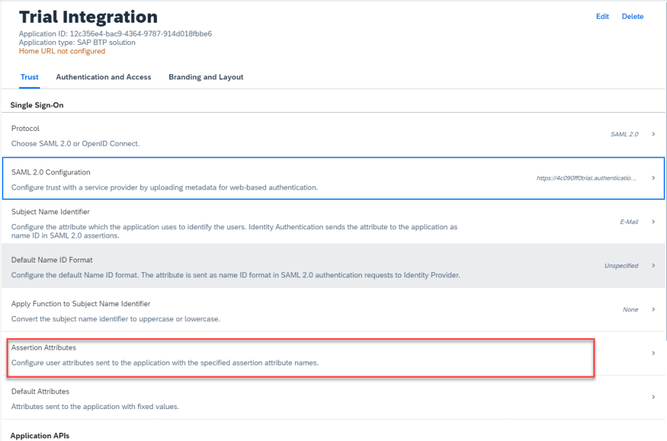
Task: Click the Home URL not configured warning
Action: [62, 51]
